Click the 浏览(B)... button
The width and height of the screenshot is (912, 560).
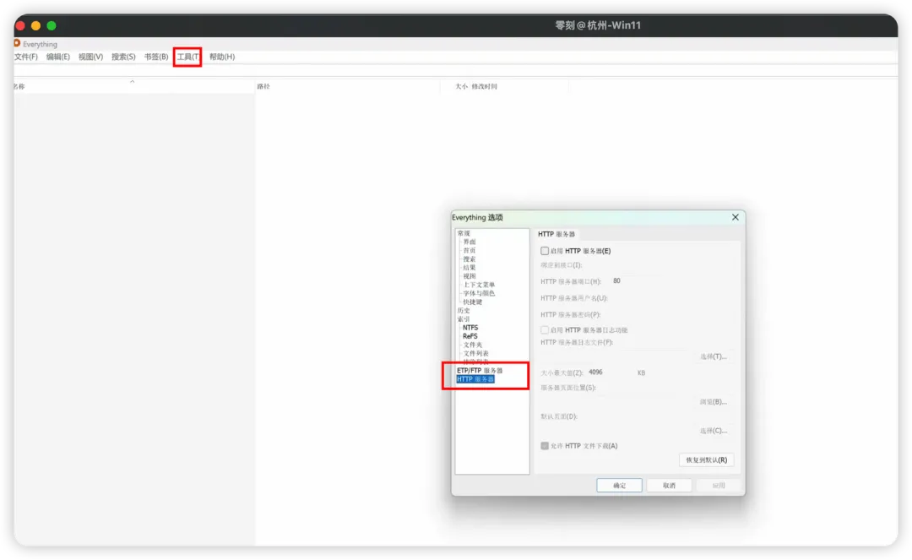pos(713,402)
